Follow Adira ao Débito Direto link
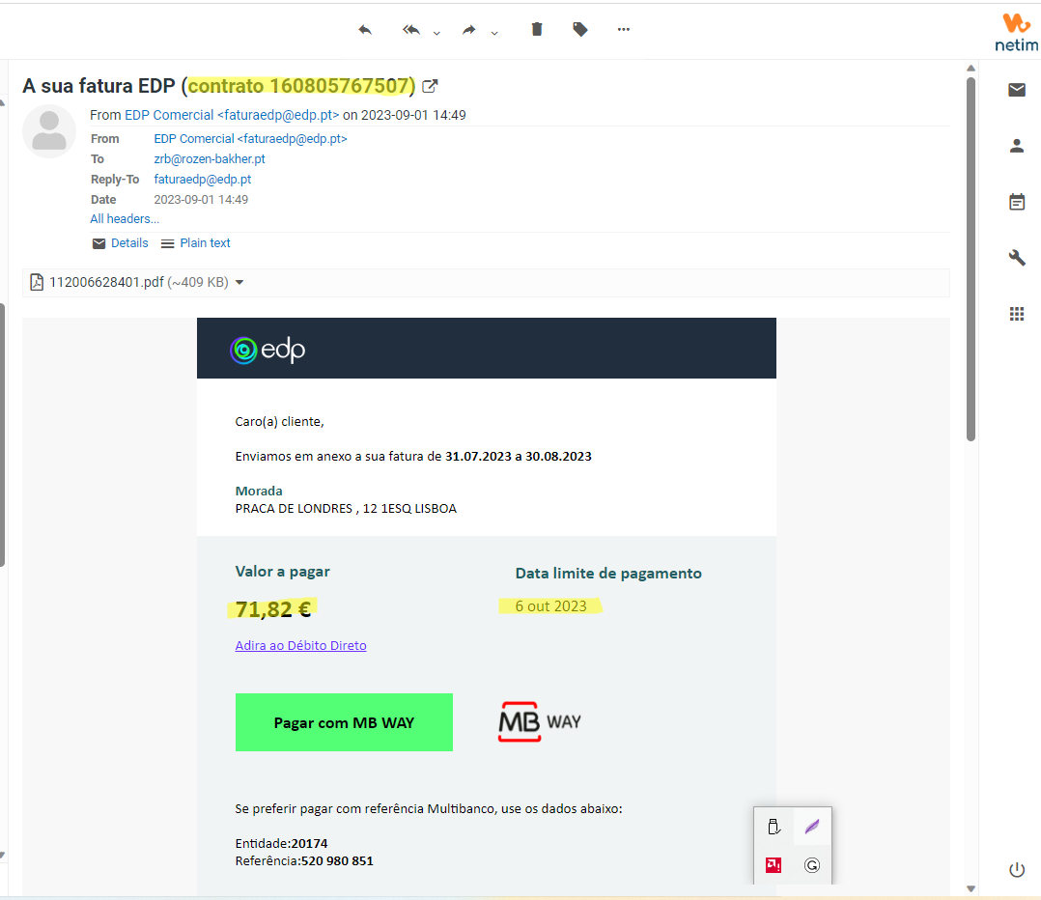Image resolution: width=1041 pixels, height=900 pixels. (300, 645)
